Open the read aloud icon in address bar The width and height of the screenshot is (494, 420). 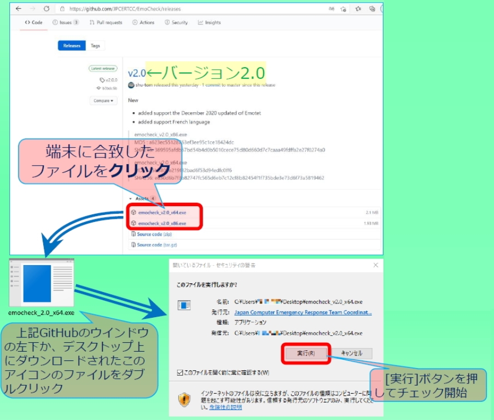coord(332,9)
